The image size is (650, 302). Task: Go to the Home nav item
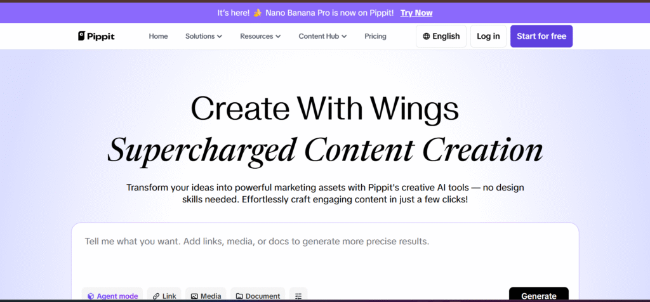pyautogui.click(x=158, y=36)
